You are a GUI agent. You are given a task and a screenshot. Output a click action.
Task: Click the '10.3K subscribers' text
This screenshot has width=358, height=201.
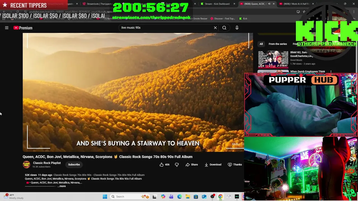[x=41, y=167]
